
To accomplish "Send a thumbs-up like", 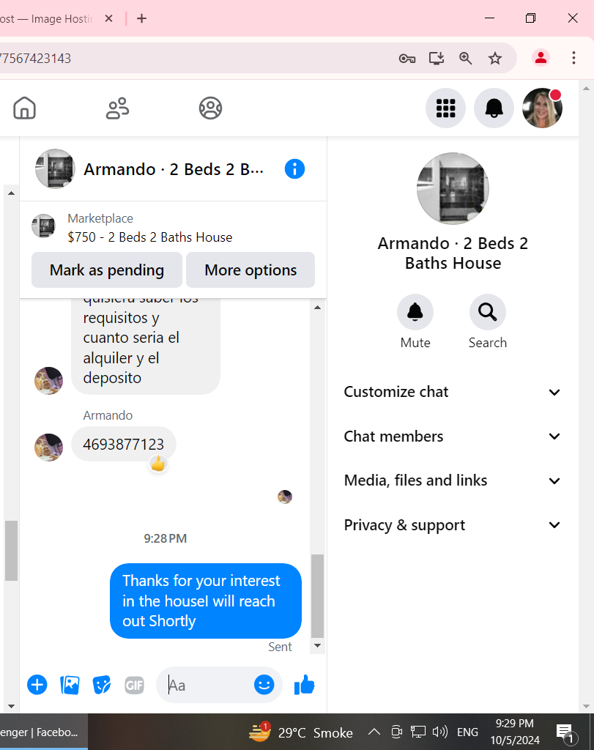I will coord(304,685).
